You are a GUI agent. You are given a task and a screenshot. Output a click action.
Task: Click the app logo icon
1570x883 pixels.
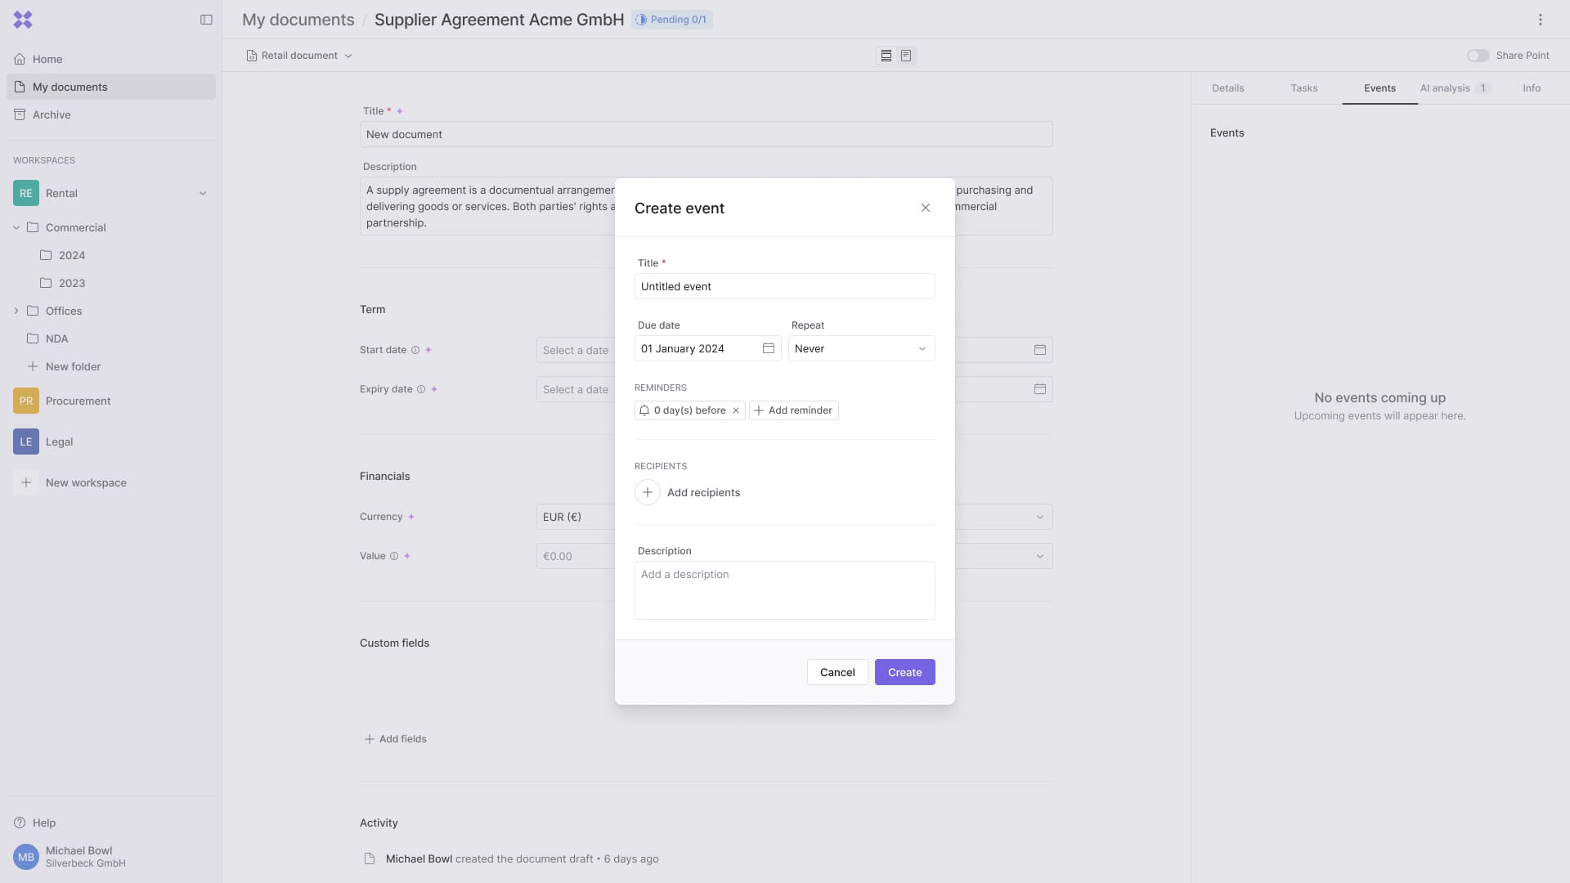(23, 20)
